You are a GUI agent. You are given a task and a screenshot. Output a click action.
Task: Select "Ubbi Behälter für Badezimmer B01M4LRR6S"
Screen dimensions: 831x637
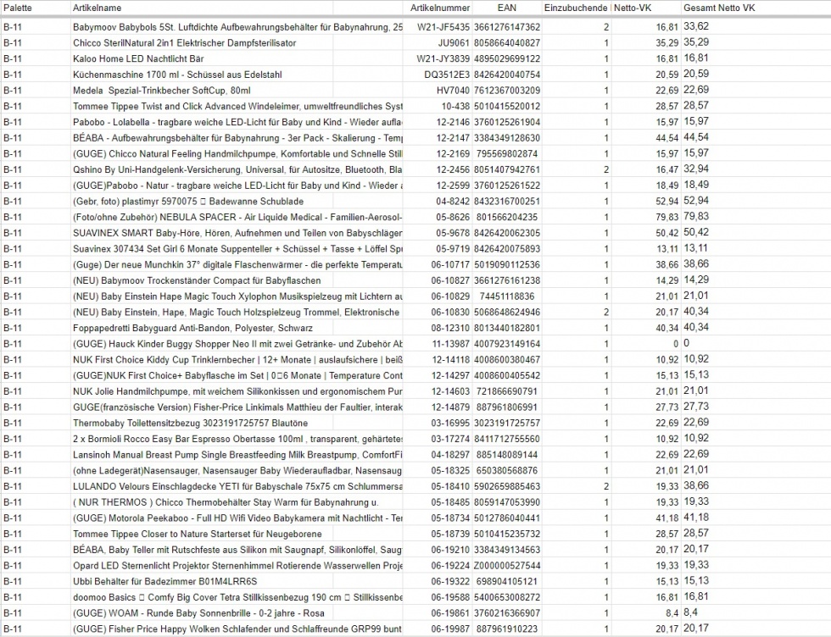[165, 581]
